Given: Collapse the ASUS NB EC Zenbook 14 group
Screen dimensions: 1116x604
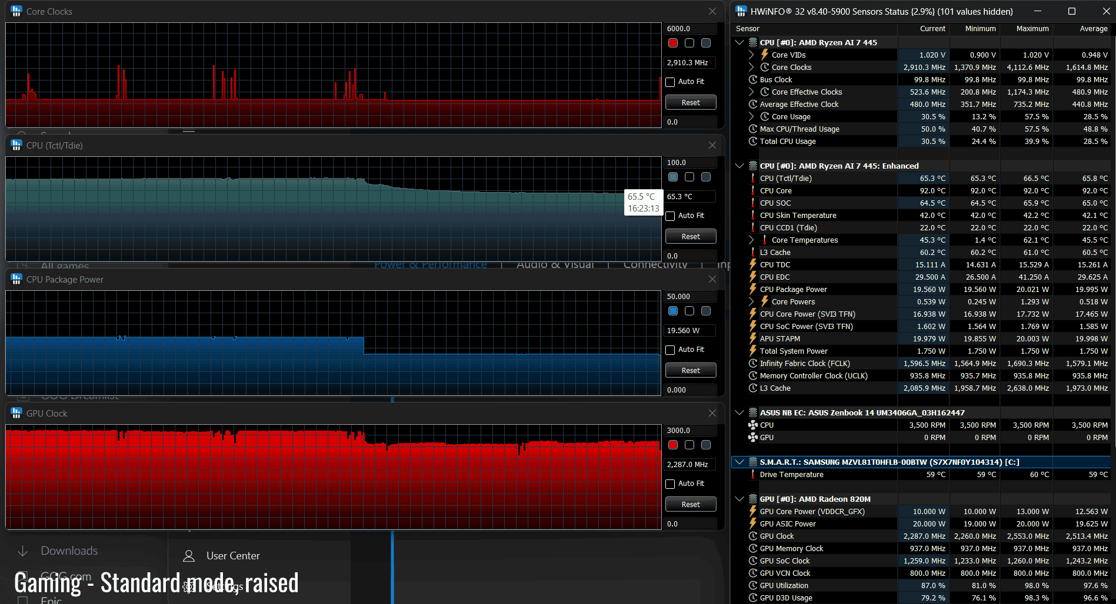Looking at the screenshot, I should 739,412.
